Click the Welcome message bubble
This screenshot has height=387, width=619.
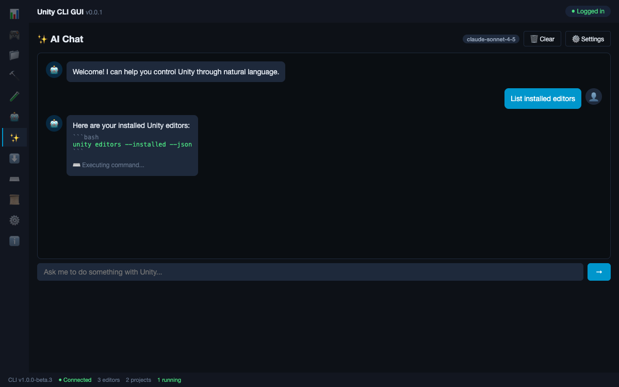click(x=176, y=72)
